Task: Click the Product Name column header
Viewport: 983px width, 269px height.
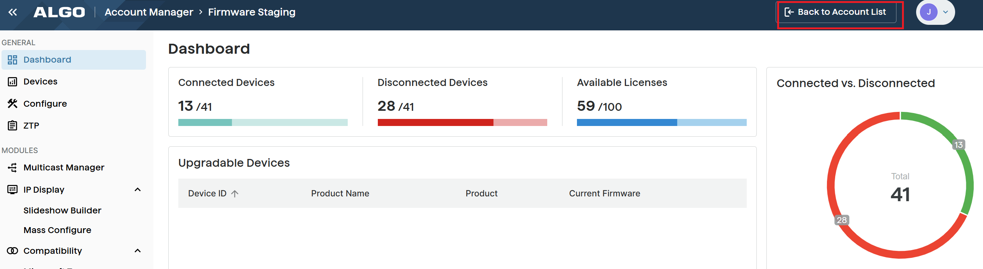Action: 340,193
